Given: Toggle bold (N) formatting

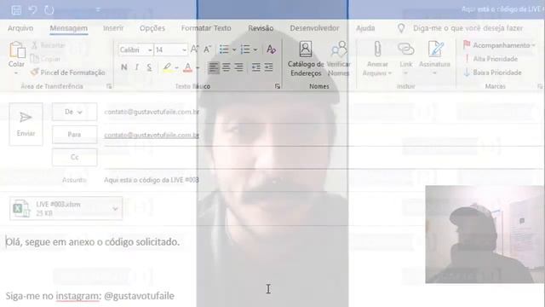Looking at the screenshot, I should 123,67.
